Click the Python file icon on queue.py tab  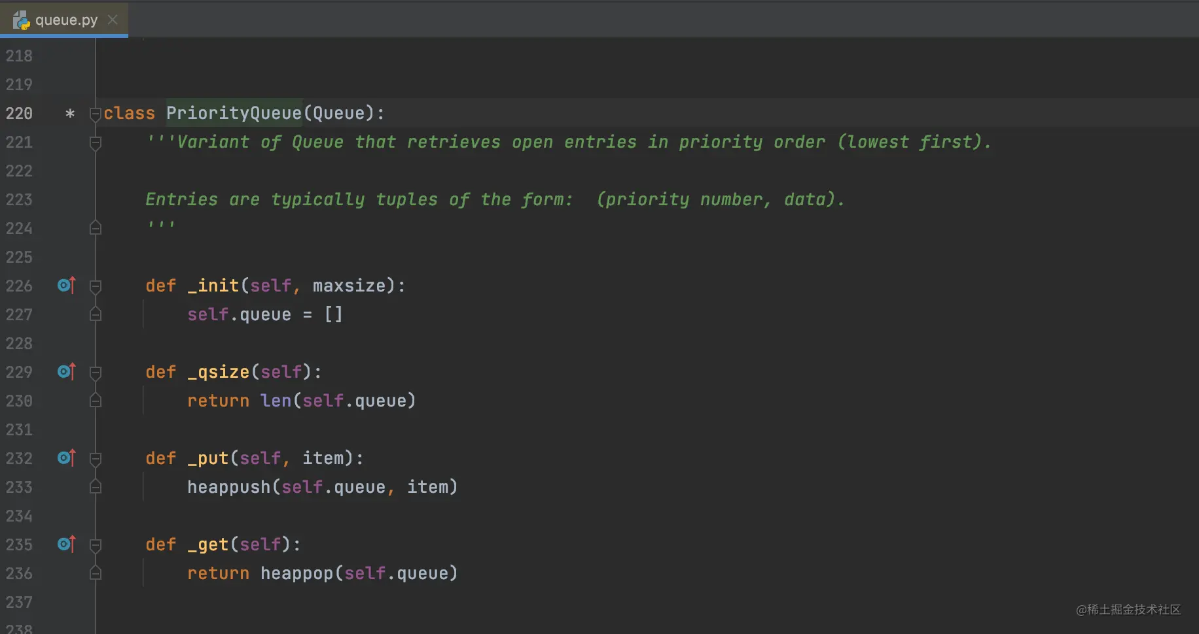22,20
